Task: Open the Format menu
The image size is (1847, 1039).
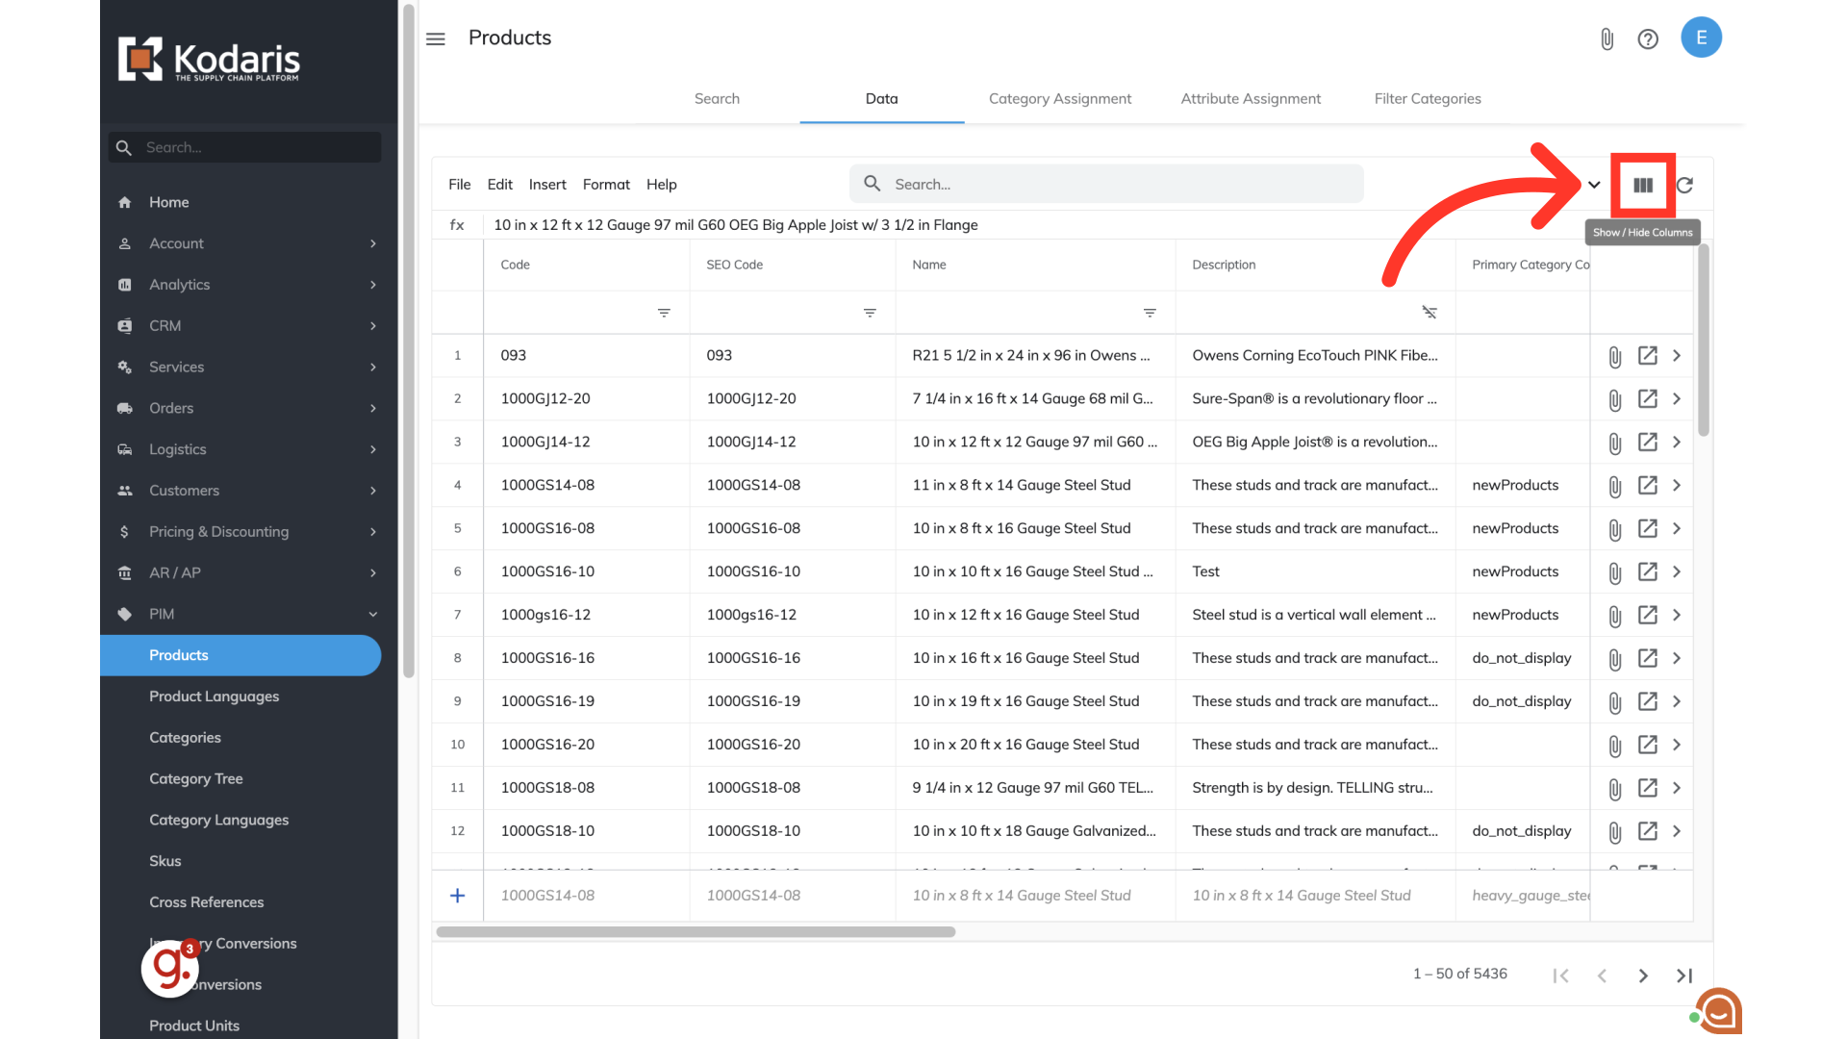Action: (x=606, y=184)
